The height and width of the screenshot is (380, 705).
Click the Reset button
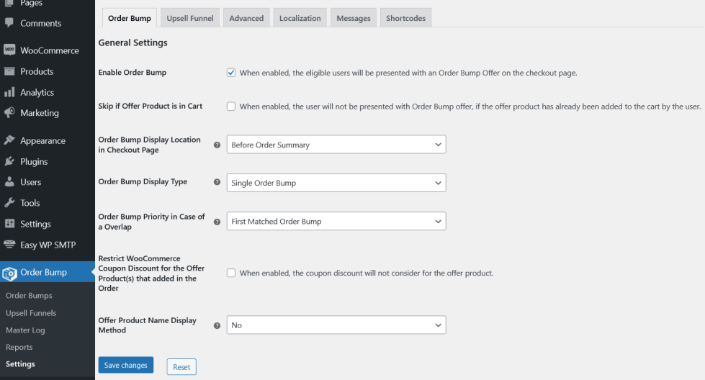[x=181, y=367]
